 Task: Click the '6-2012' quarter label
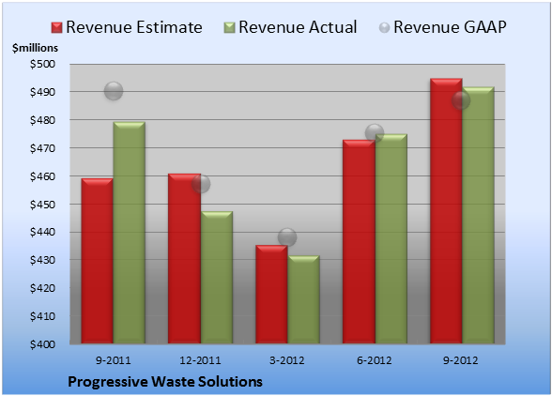point(375,360)
